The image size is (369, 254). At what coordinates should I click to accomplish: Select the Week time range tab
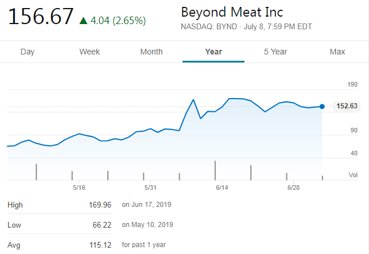[90, 52]
